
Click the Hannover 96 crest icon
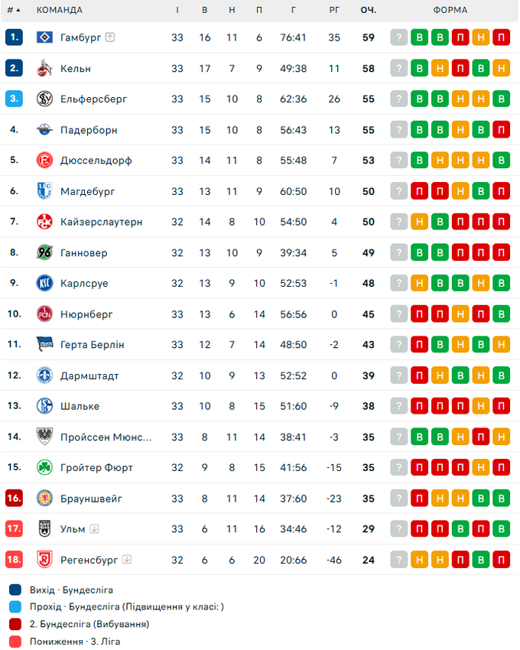click(44, 252)
